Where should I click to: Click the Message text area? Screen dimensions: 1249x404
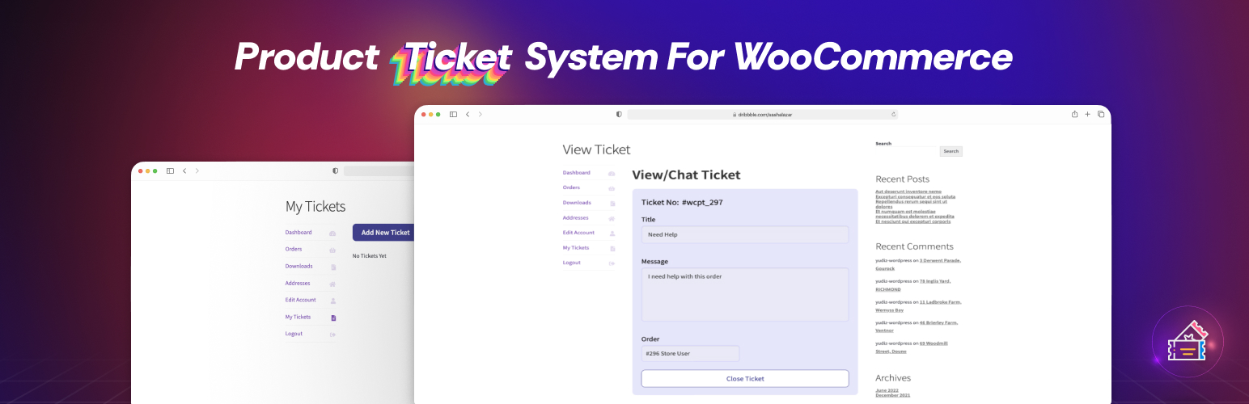(x=745, y=295)
